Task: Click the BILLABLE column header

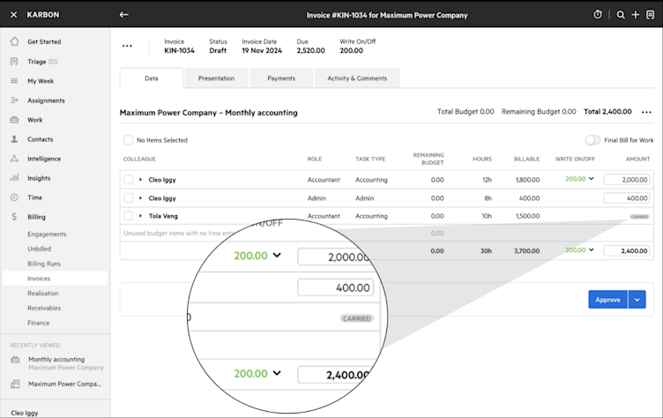Action: tap(526, 159)
